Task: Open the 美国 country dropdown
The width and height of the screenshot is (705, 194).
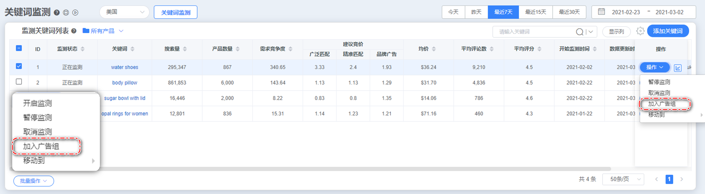Action: [x=125, y=12]
